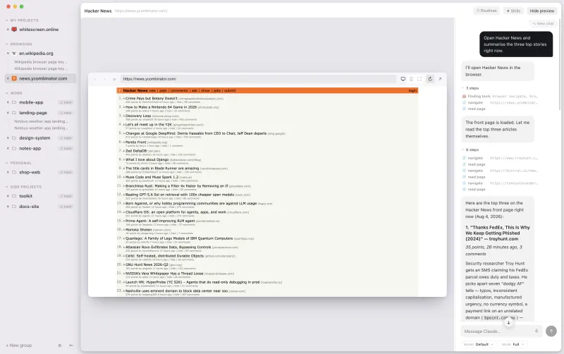
Task: Click the mobile-app folder icon
Action: [14, 102]
